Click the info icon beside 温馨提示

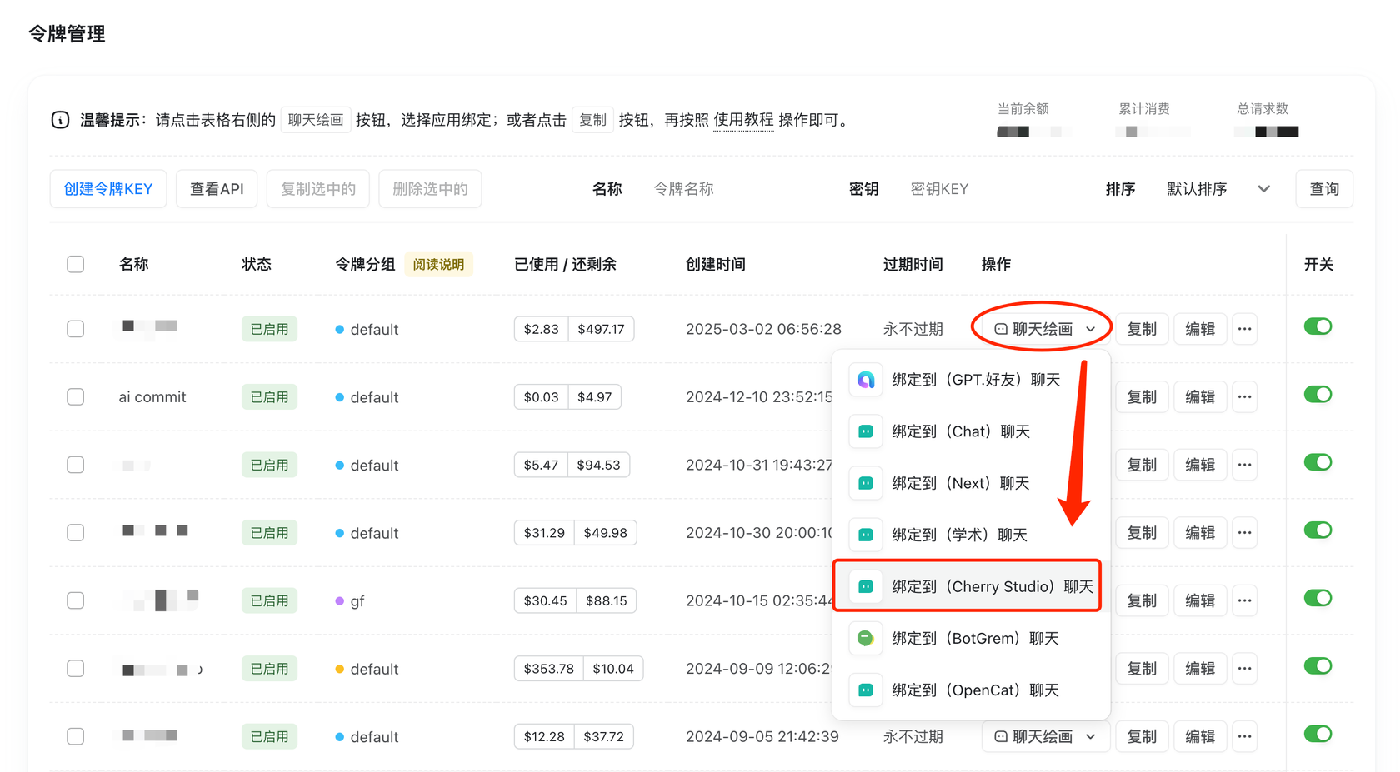click(x=60, y=120)
